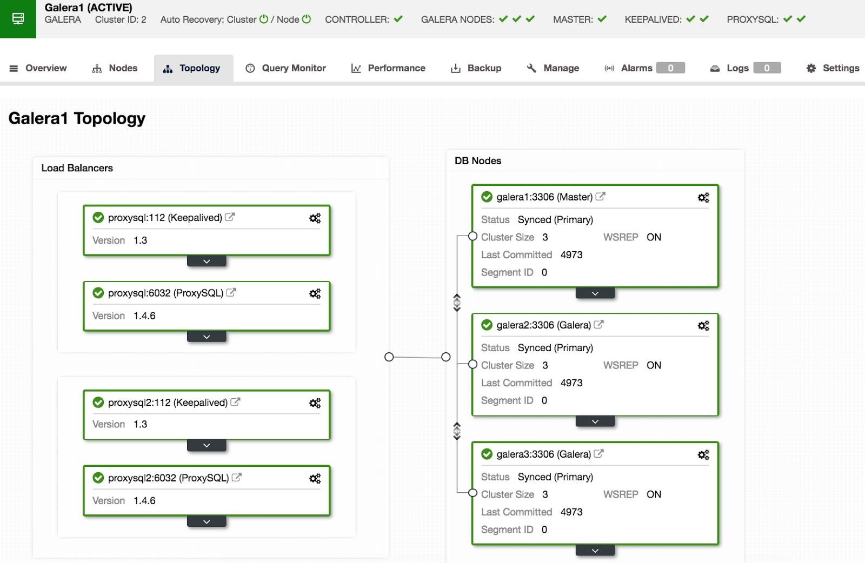
Task: Click green status check on proxysql2:6032
Action: (x=98, y=478)
